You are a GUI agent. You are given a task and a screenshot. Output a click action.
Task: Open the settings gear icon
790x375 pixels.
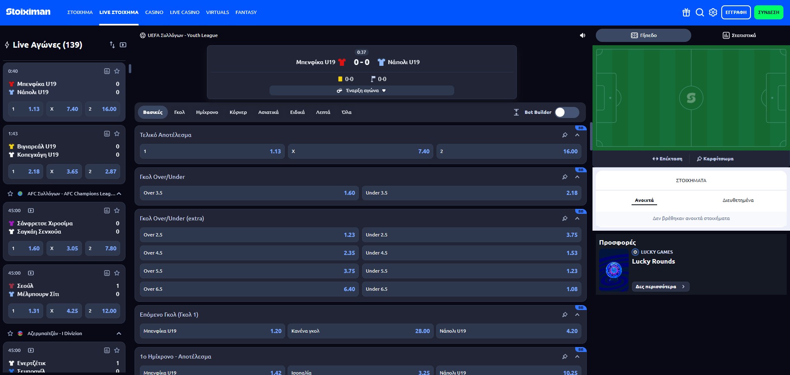point(713,12)
